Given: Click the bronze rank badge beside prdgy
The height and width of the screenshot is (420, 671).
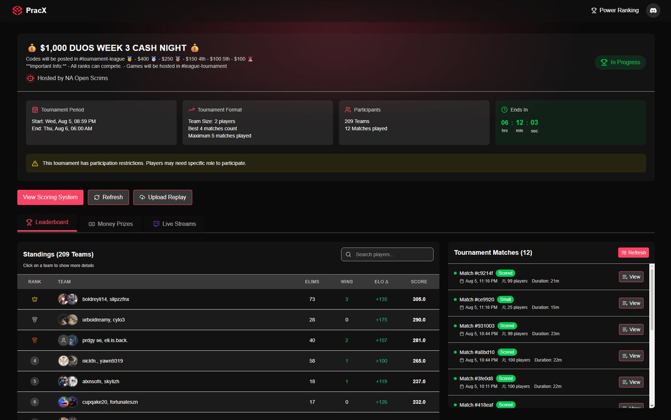Looking at the screenshot, I should (35, 340).
